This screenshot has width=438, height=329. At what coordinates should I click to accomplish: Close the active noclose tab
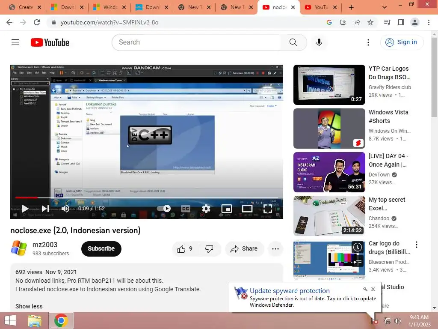point(293,7)
